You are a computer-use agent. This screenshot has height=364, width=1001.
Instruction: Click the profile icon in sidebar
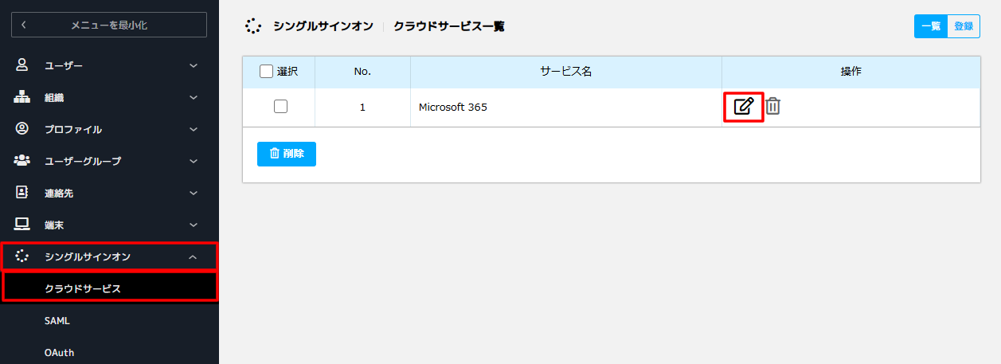pos(22,129)
